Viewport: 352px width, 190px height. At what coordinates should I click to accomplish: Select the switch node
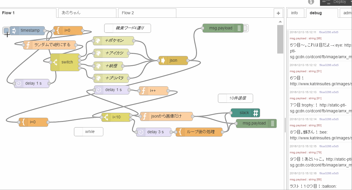click(x=65, y=62)
